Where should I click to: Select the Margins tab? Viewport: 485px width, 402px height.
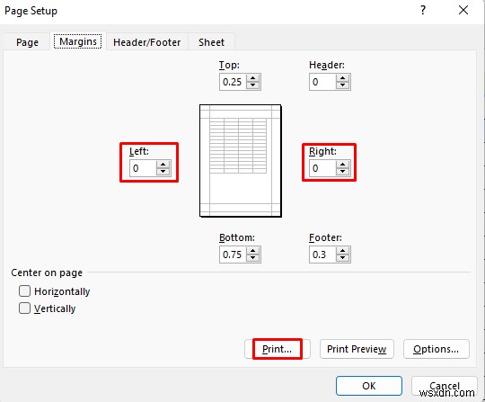pos(78,41)
